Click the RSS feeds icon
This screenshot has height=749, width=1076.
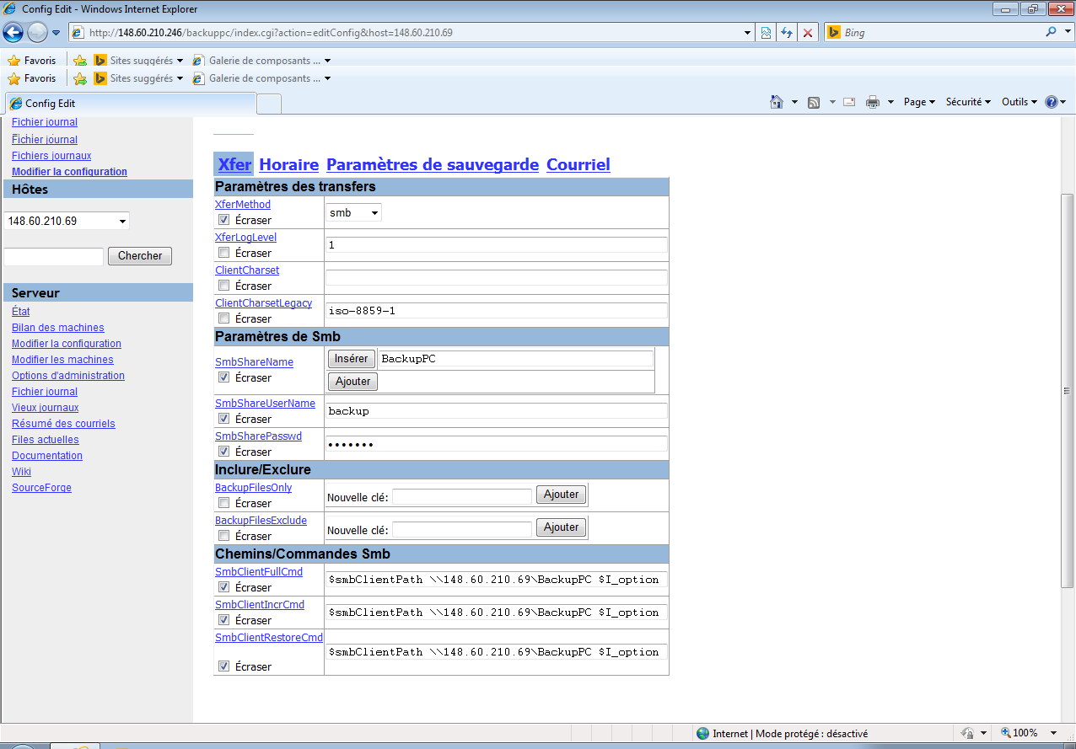814,102
